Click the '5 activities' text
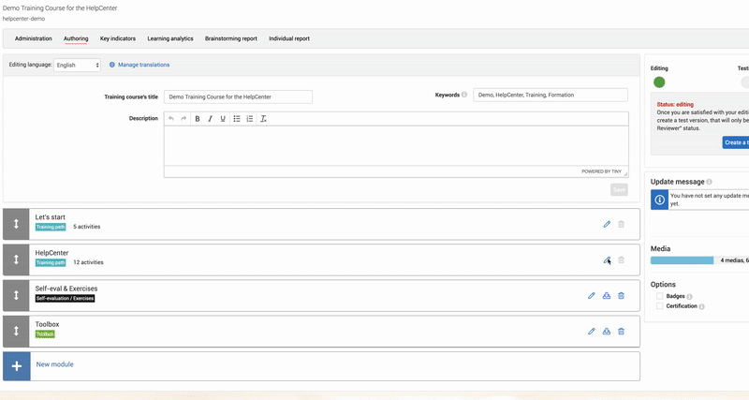The image size is (749, 400). pos(86,227)
